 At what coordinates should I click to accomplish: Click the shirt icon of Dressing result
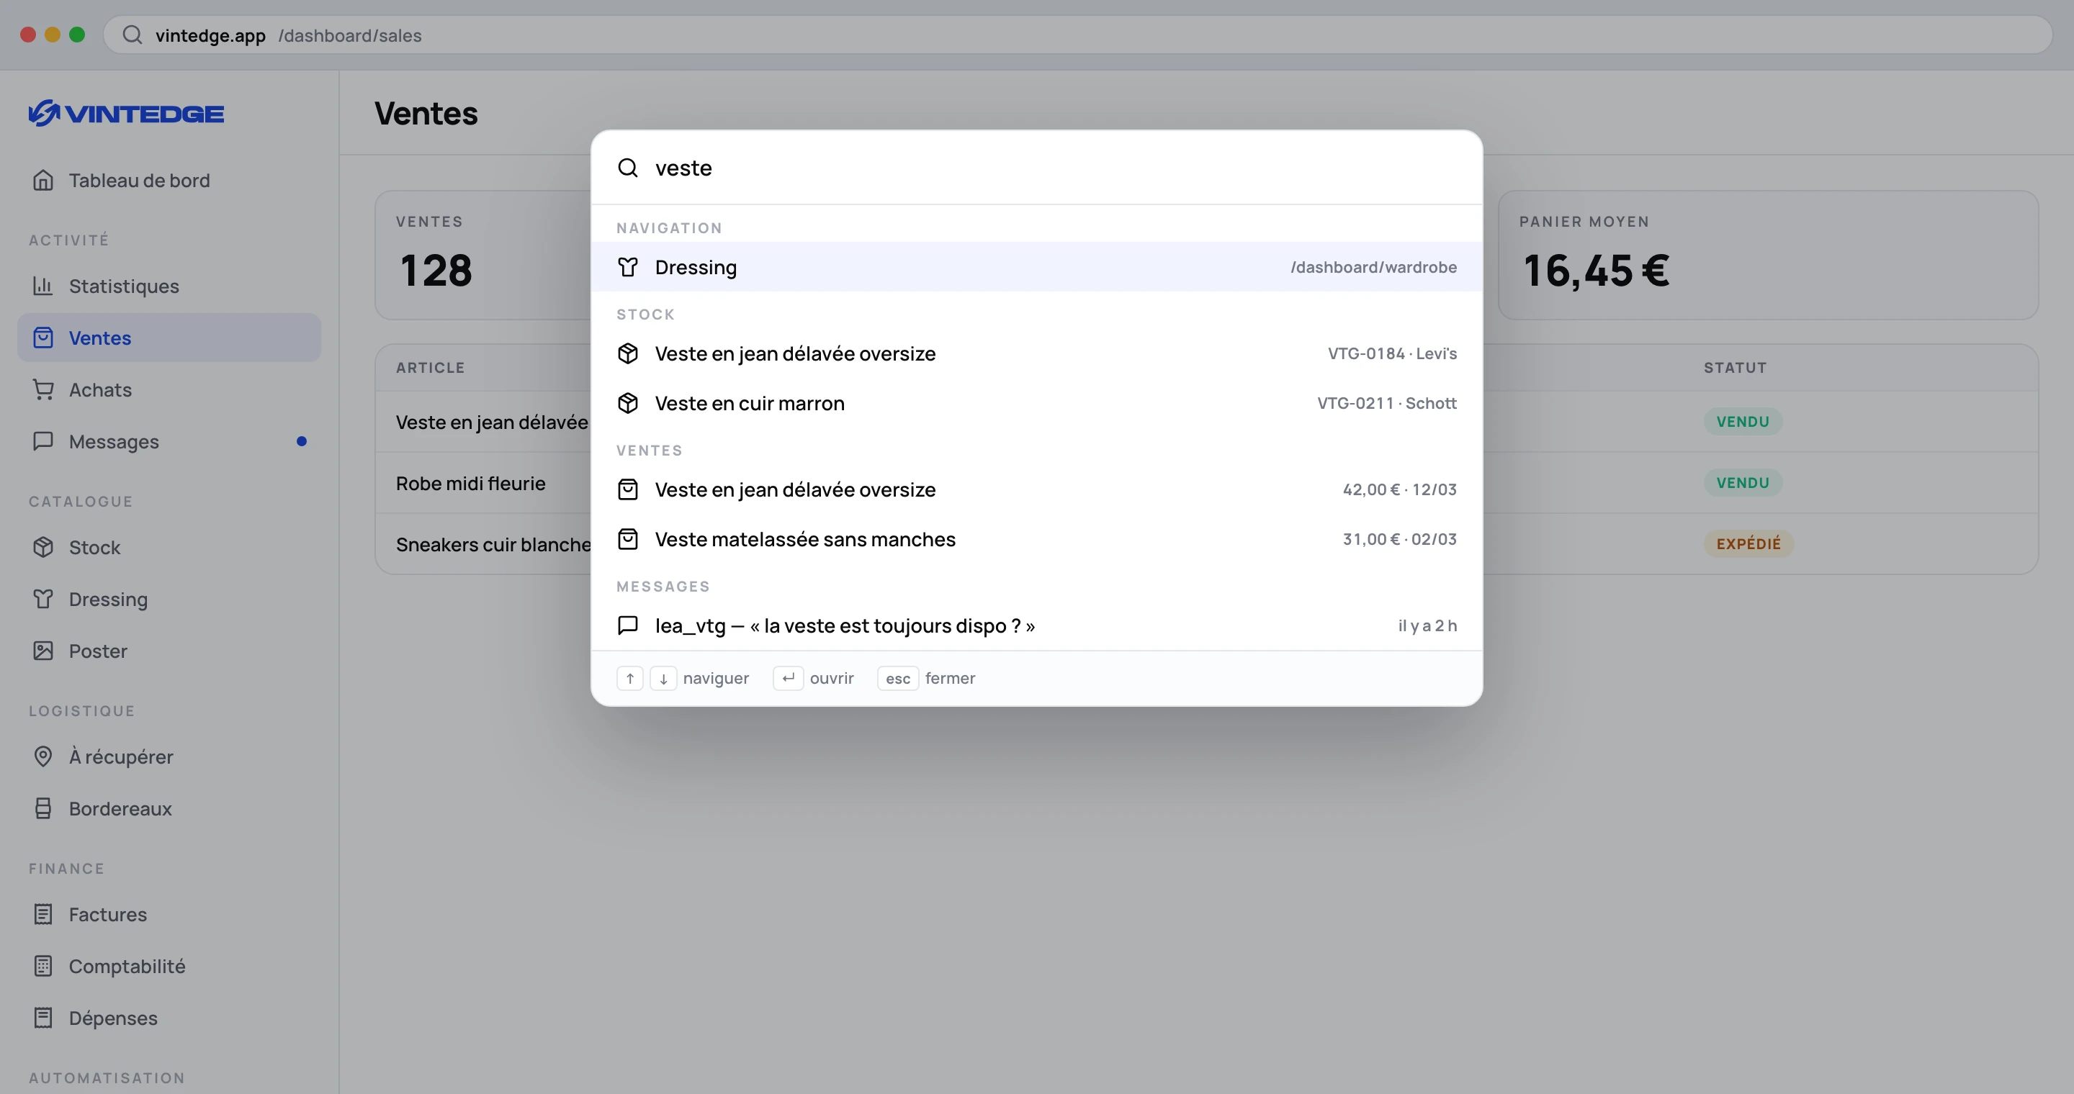628,267
